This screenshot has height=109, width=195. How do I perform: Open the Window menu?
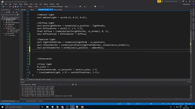pyautogui.click(x=52, y=4)
